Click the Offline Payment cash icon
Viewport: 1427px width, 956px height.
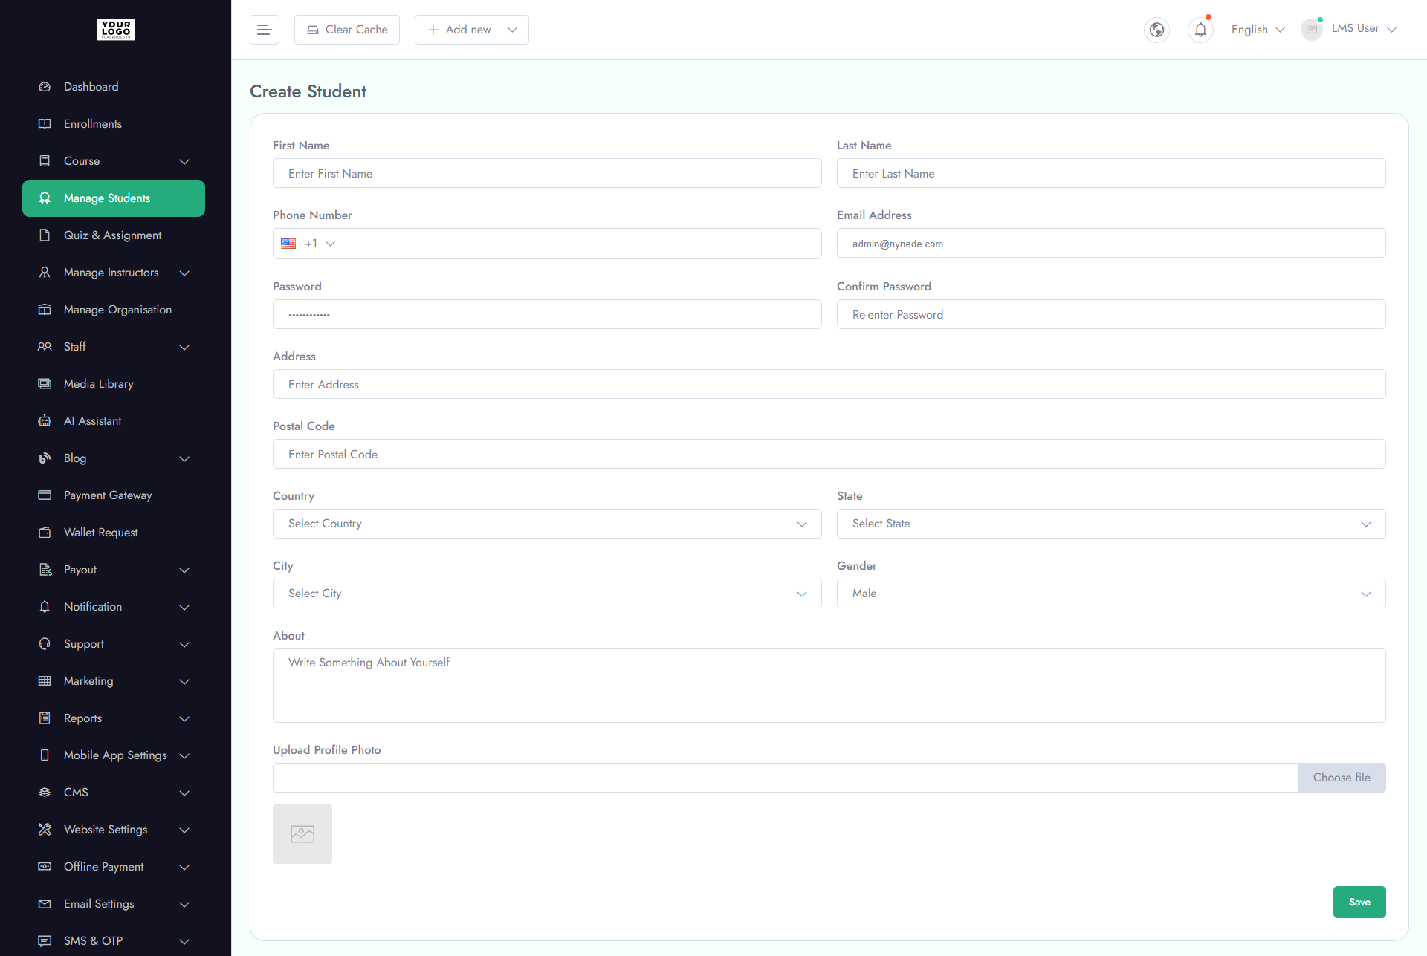point(45,867)
